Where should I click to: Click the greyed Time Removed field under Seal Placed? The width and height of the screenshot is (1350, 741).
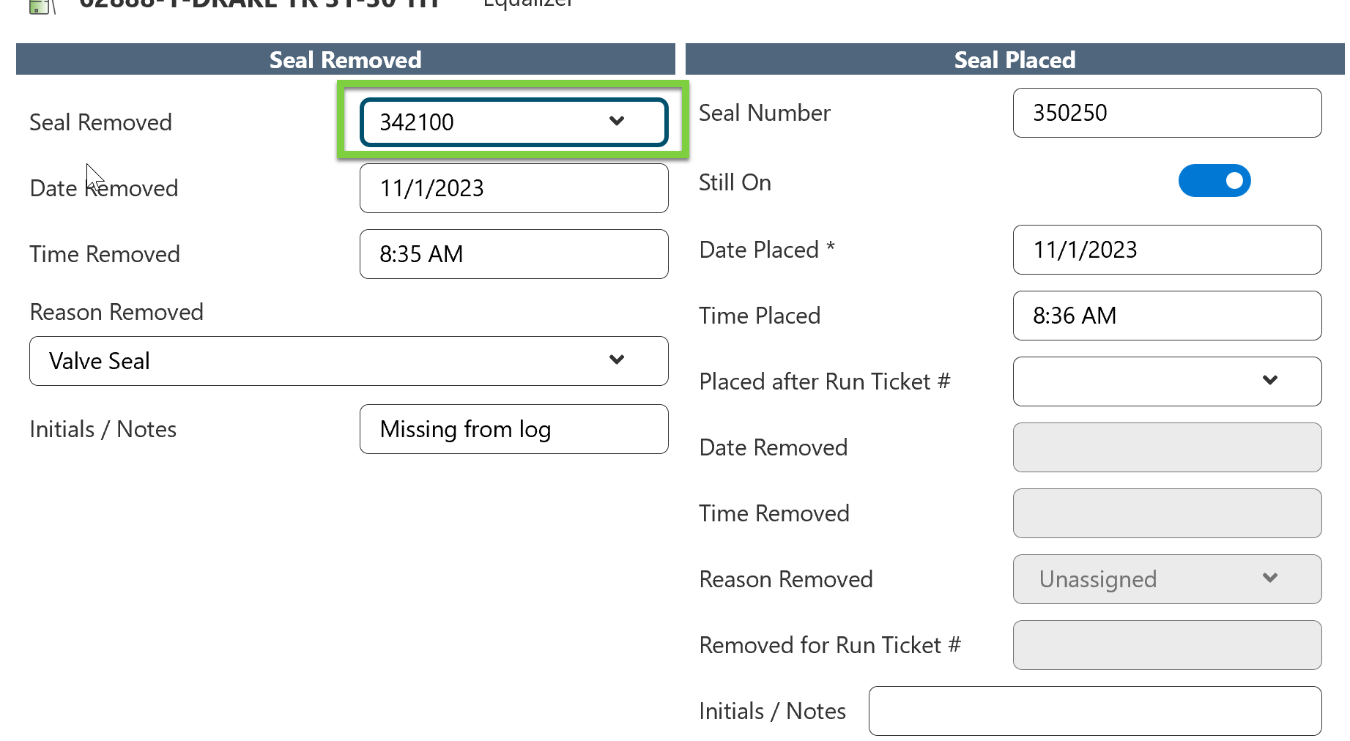tap(1166, 513)
